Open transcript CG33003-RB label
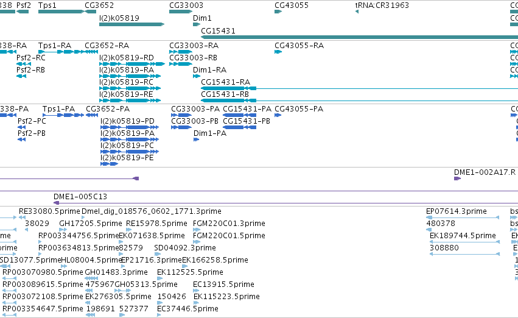The image size is (518, 318). (193, 58)
